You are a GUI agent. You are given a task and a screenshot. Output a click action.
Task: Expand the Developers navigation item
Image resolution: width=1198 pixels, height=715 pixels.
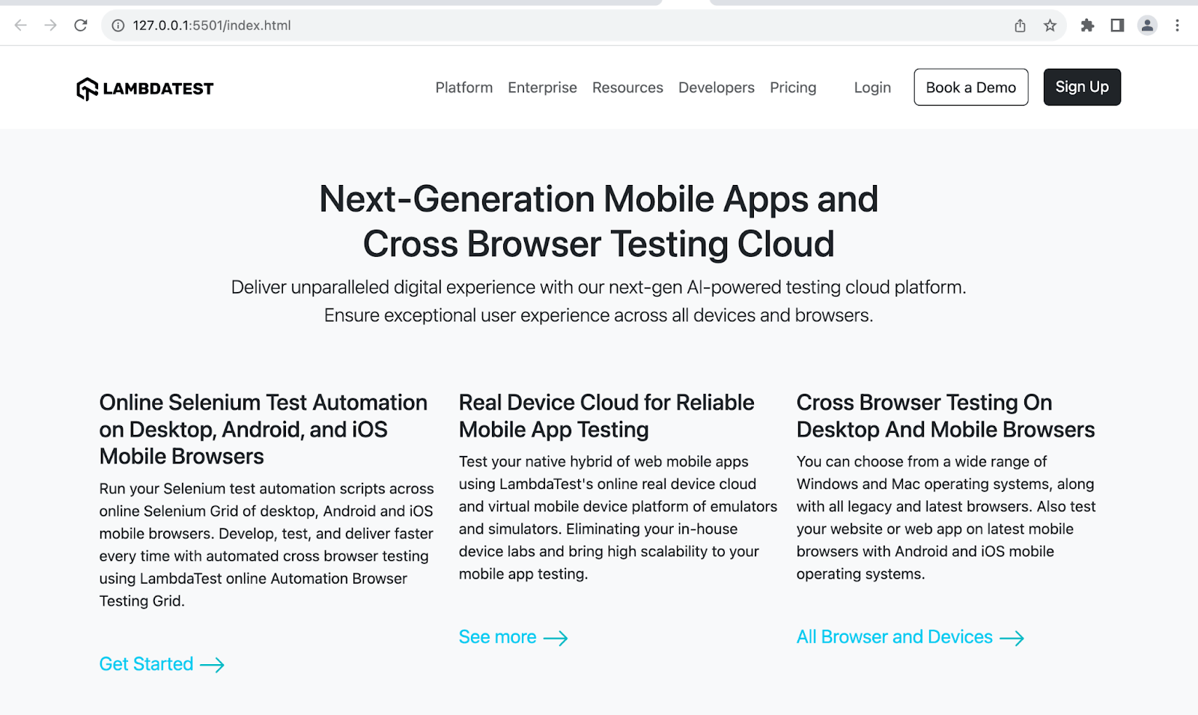click(x=717, y=88)
